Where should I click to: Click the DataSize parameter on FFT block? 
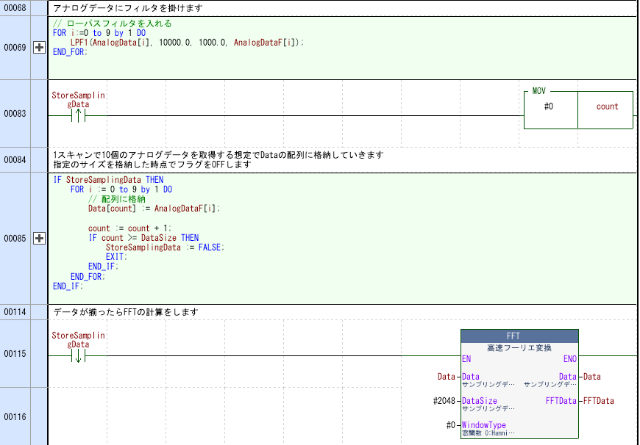pos(479,401)
